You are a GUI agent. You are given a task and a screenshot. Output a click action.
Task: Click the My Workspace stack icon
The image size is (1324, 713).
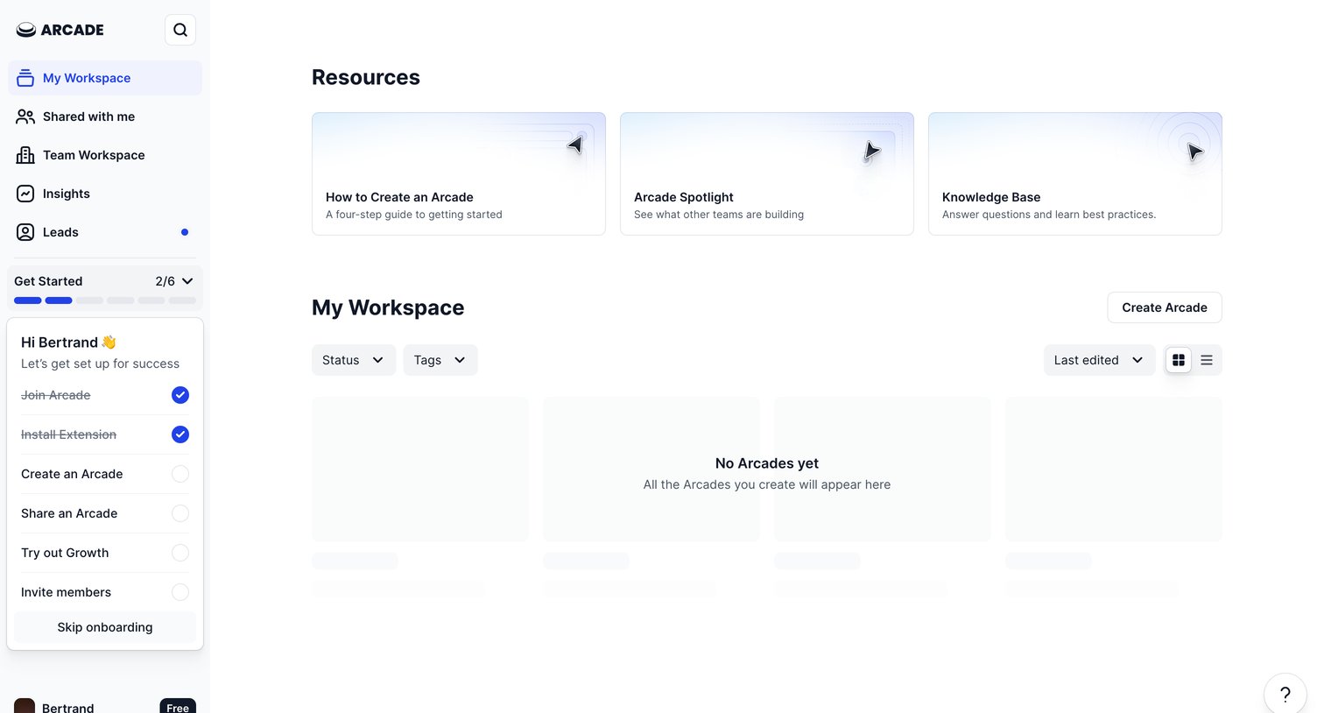(25, 78)
